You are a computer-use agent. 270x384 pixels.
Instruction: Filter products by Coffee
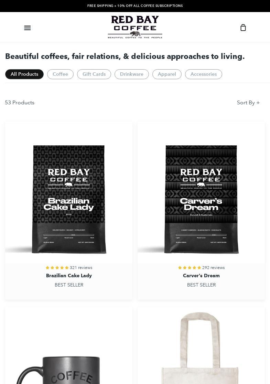click(60, 74)
